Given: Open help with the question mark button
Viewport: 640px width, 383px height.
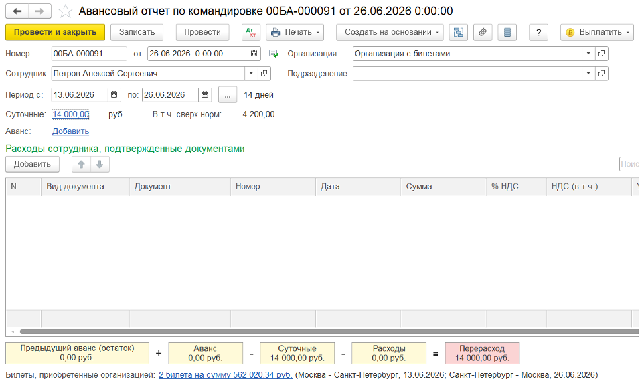Looking at the screenshot, I should tap(538, 32).
